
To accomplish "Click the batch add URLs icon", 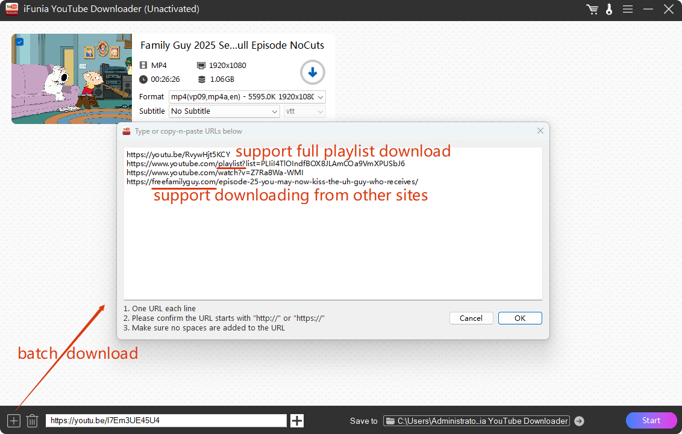I will coord(14,421).
